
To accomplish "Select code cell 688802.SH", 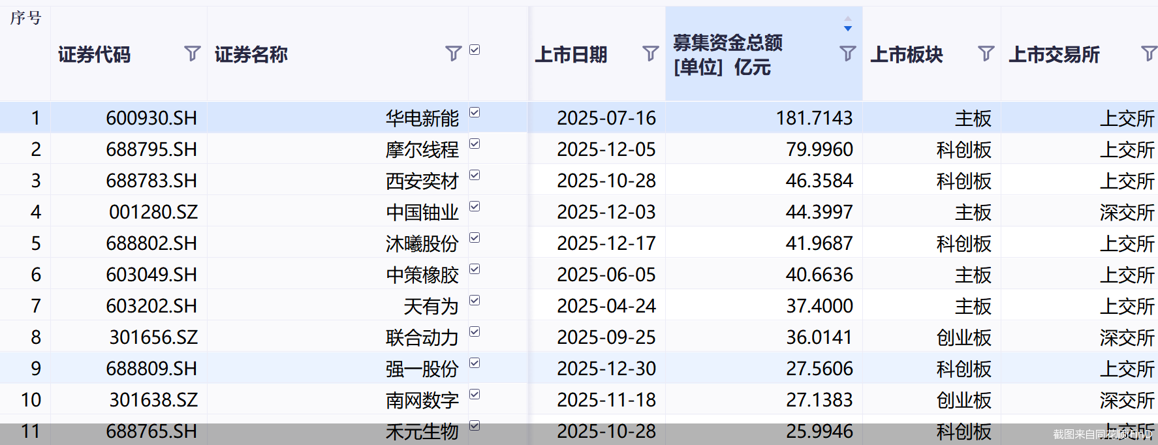I will pos(151,243).
